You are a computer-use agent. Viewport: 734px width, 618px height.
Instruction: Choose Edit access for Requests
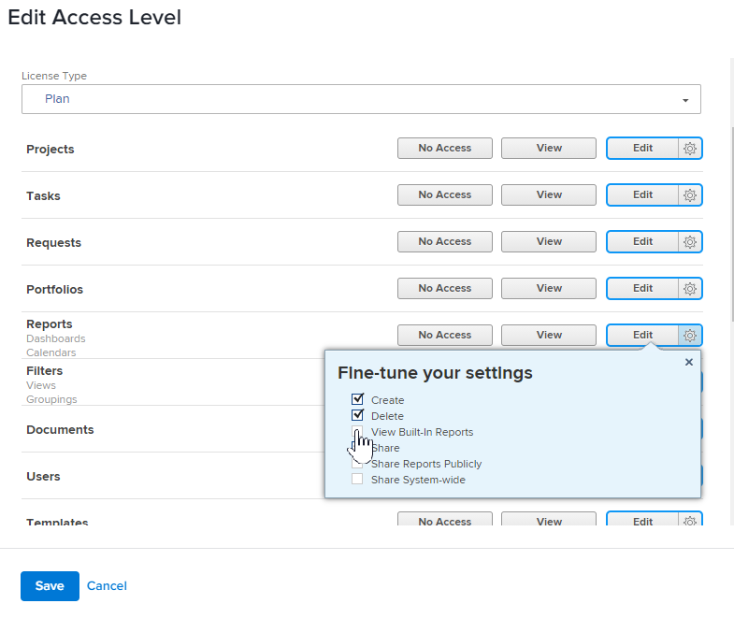642,241
